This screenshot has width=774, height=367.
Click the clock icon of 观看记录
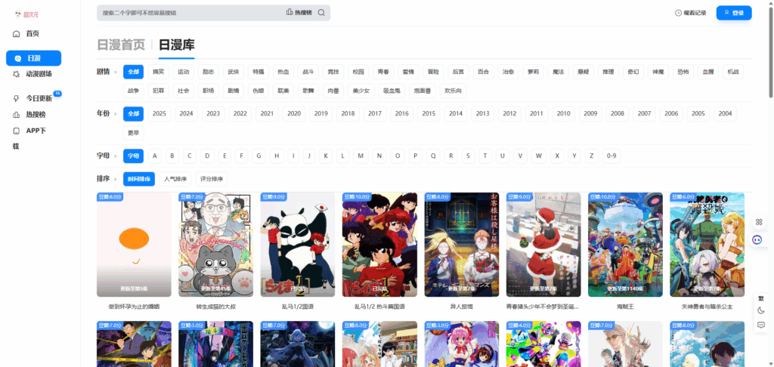coord(678,13)
